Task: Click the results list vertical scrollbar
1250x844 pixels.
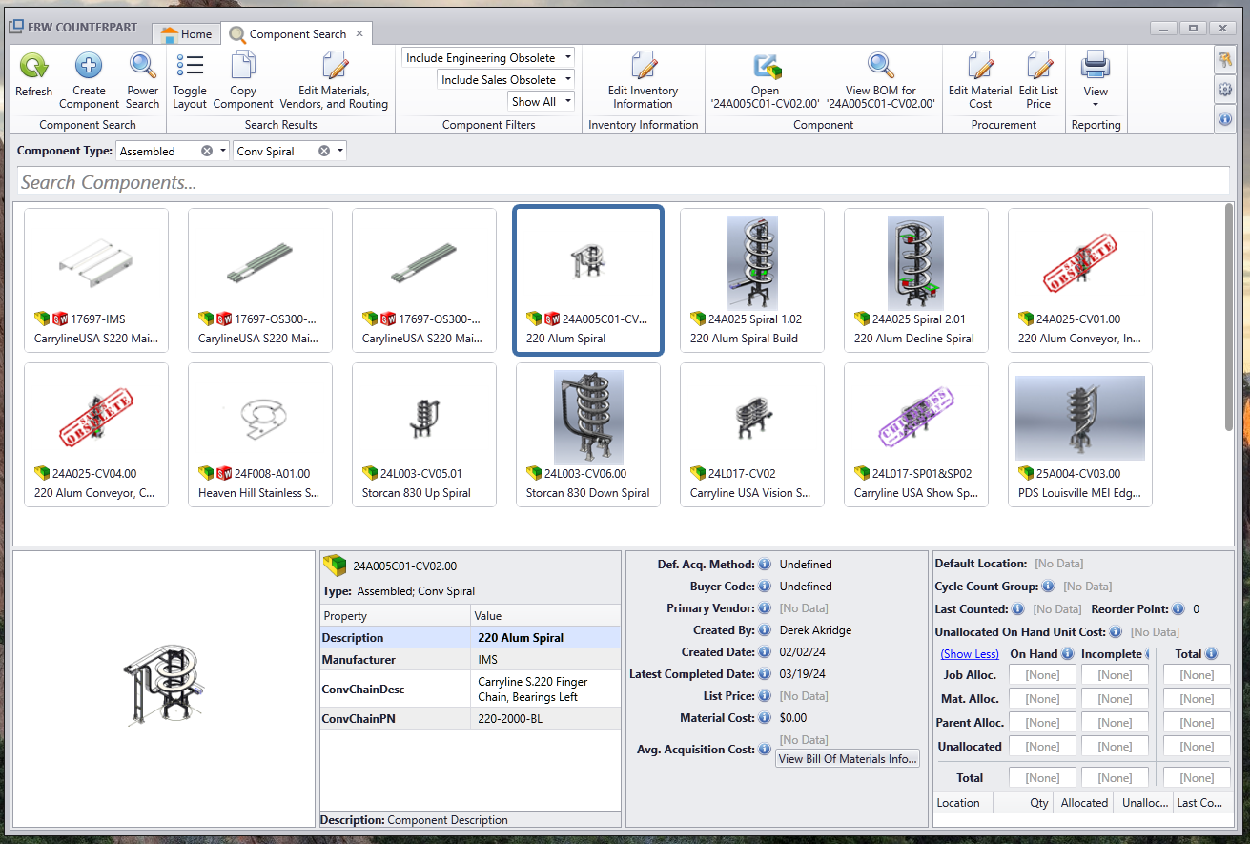Action: [x=1228, y=315]
